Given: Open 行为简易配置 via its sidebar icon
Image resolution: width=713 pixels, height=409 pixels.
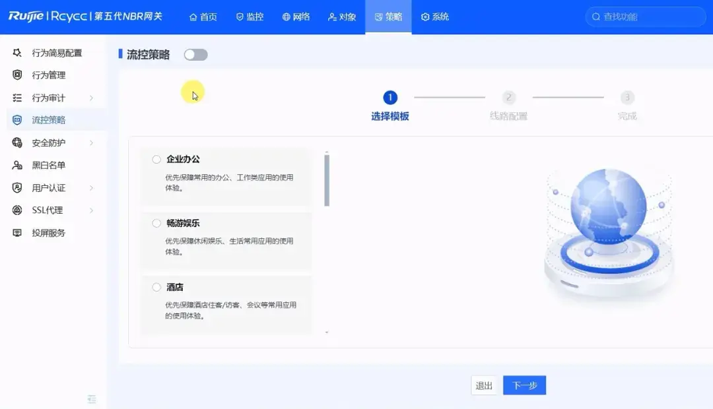Looking at the screenshot, I should [16, 53].
